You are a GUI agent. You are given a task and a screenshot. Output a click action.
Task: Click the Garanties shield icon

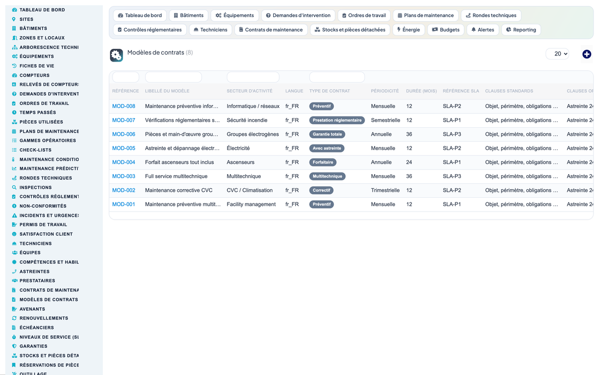14,346
